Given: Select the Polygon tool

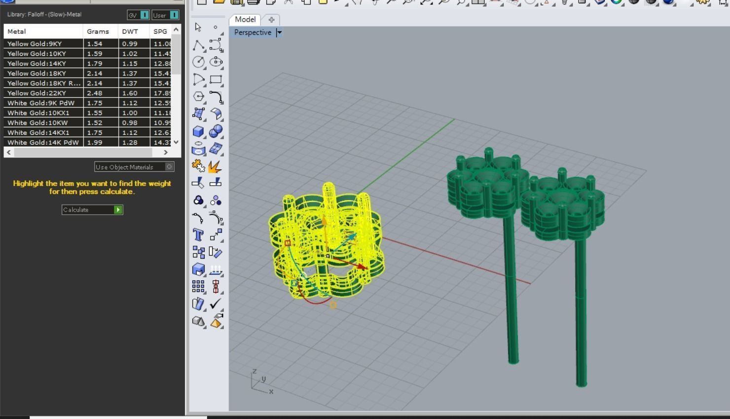Looking at the screenshot, I should point(198,97).
